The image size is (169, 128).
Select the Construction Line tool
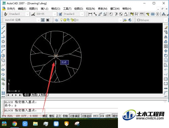(3, 32)
